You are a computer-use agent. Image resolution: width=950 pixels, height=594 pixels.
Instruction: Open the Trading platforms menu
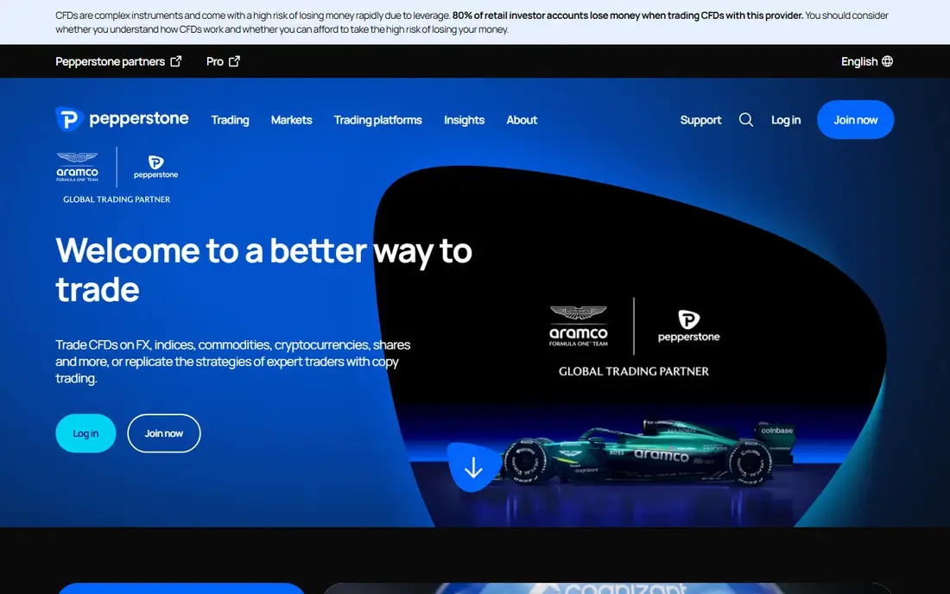(378, 120)
